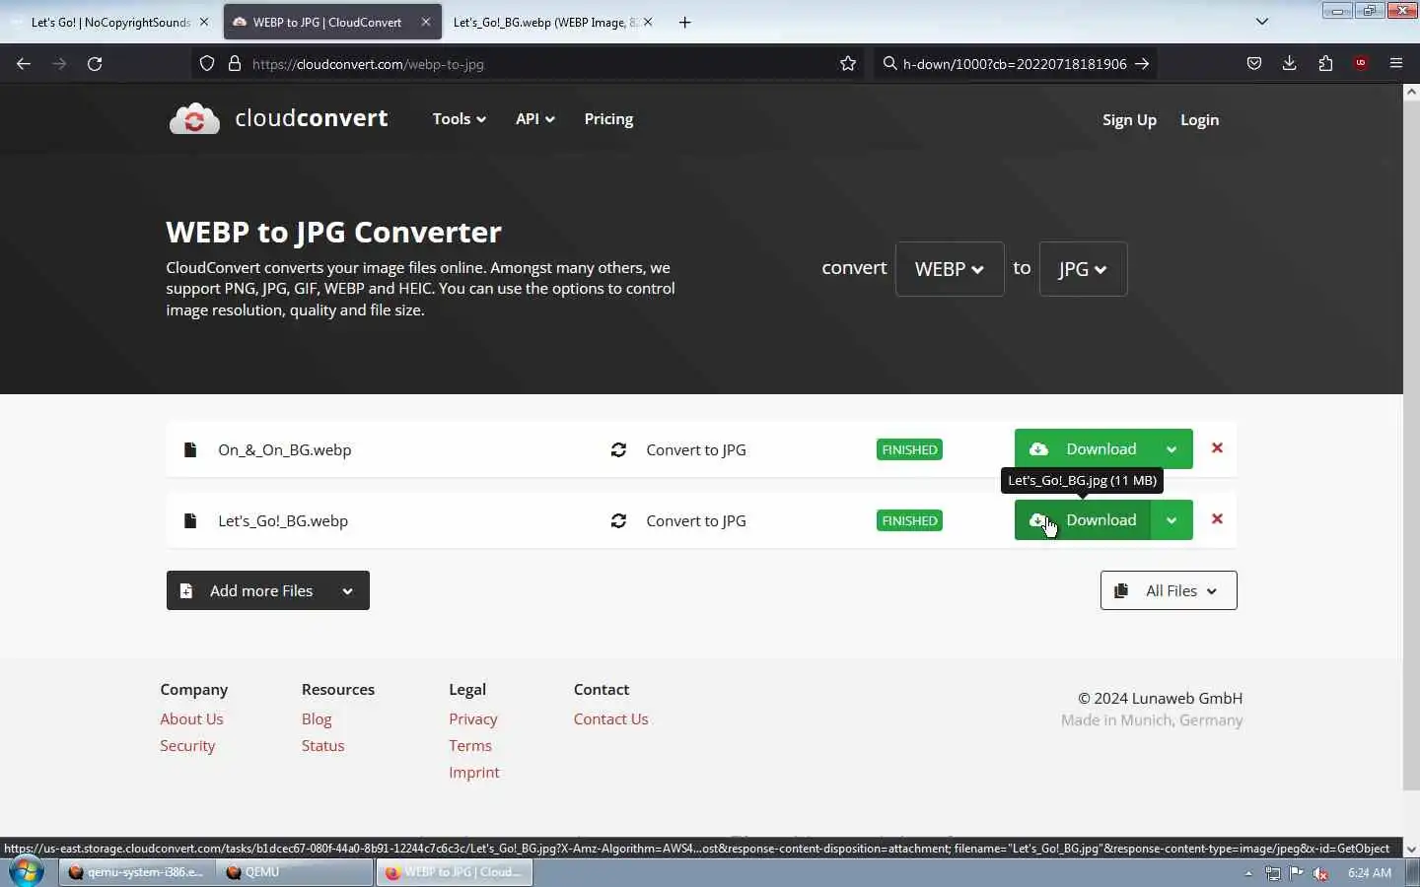
Task: Click the Pocket save icon
Action: click(1254, 64)
